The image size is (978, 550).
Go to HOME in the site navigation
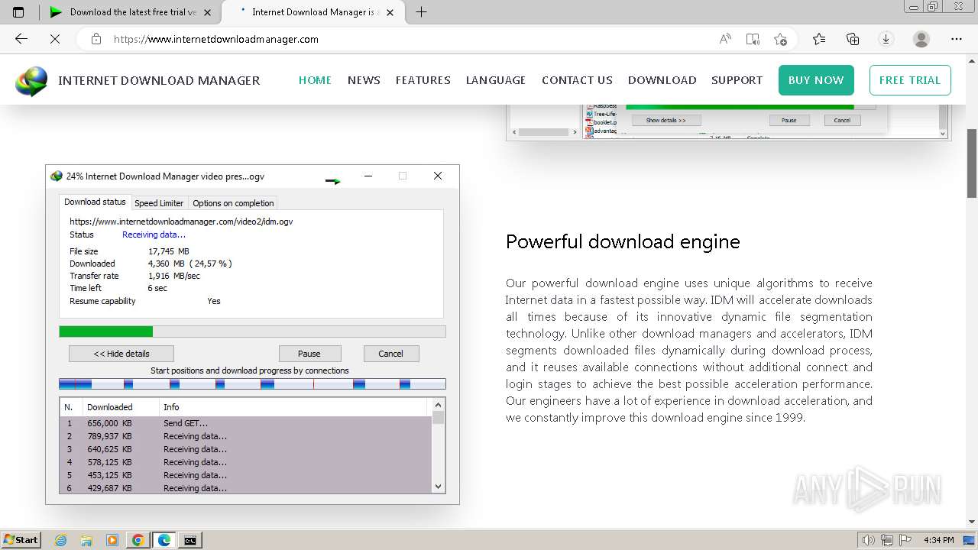coord(315,80)
